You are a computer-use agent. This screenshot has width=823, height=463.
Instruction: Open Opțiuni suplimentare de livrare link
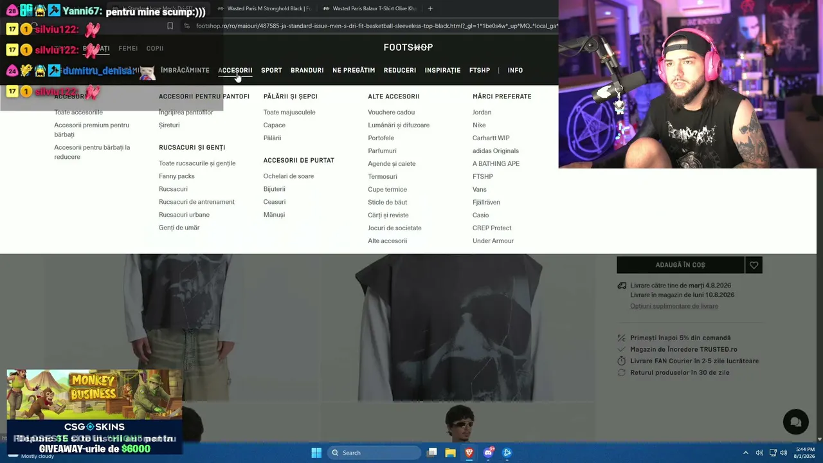pos(674,306)
